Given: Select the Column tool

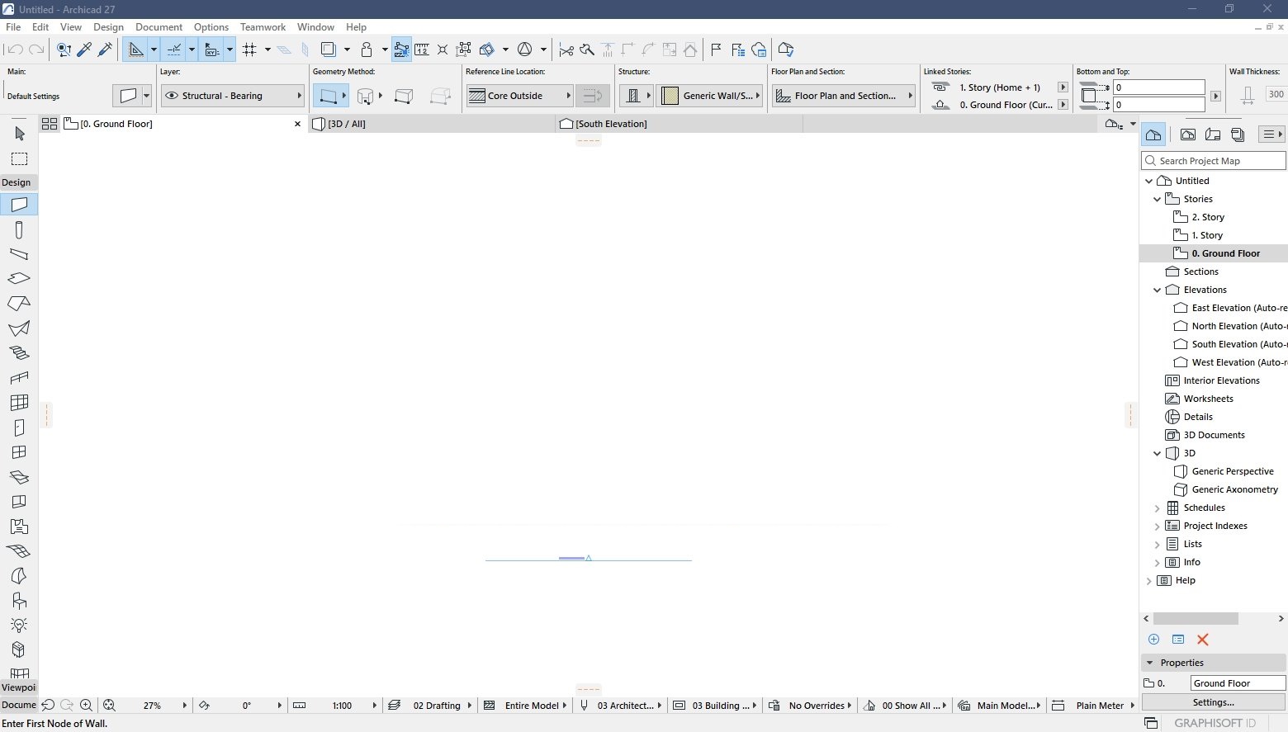Looking at the screenshot, I should click(19, 229).
